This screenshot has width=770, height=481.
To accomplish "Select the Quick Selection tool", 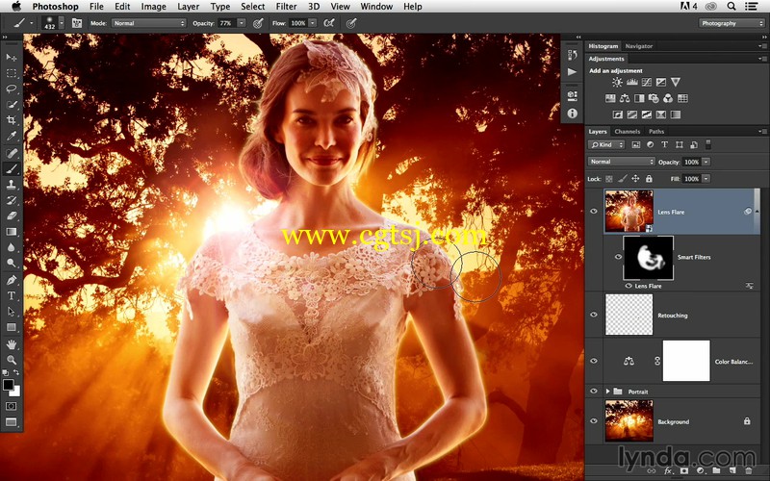I will [x=12, y=105].
